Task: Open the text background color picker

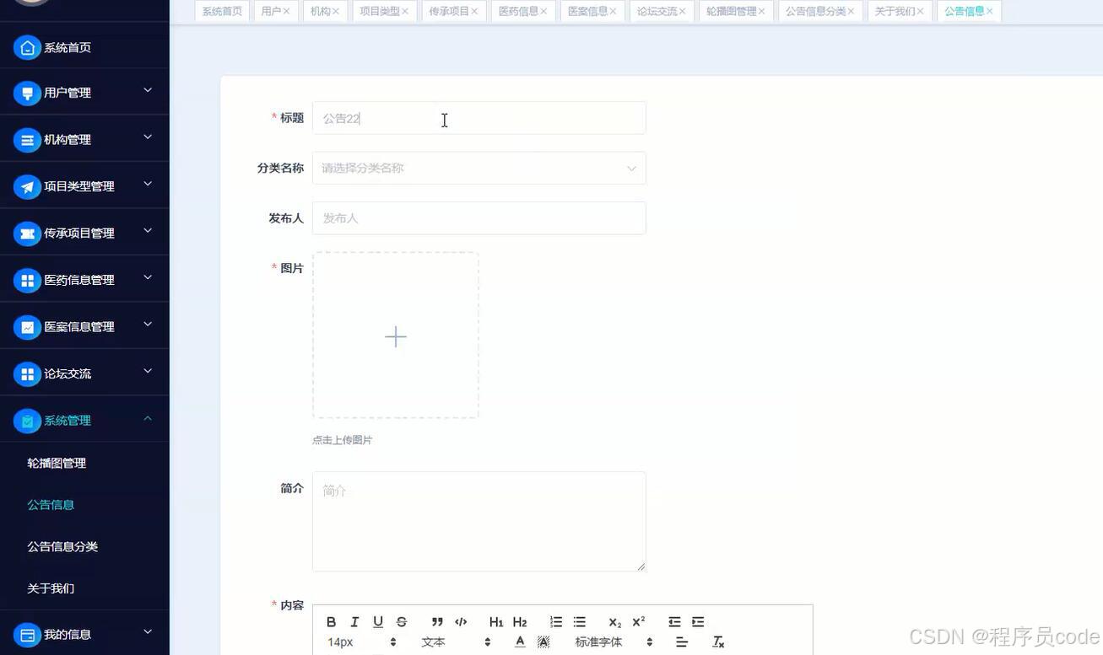Action: coord(543,642)
